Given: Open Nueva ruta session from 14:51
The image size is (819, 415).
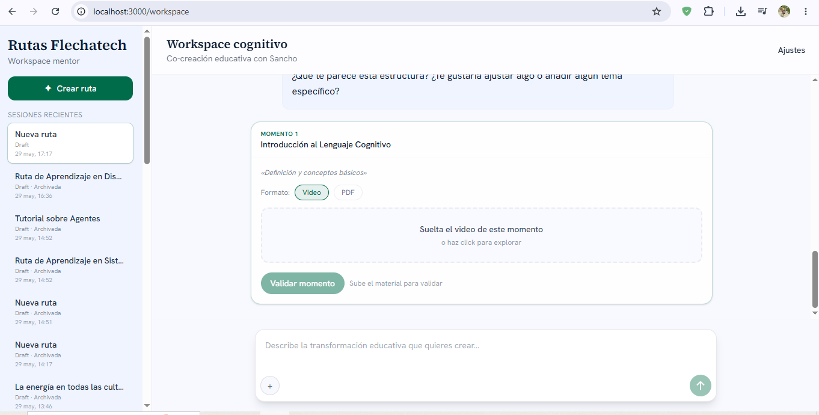Looking at the screenshot, I should click(x=70, y=312).
